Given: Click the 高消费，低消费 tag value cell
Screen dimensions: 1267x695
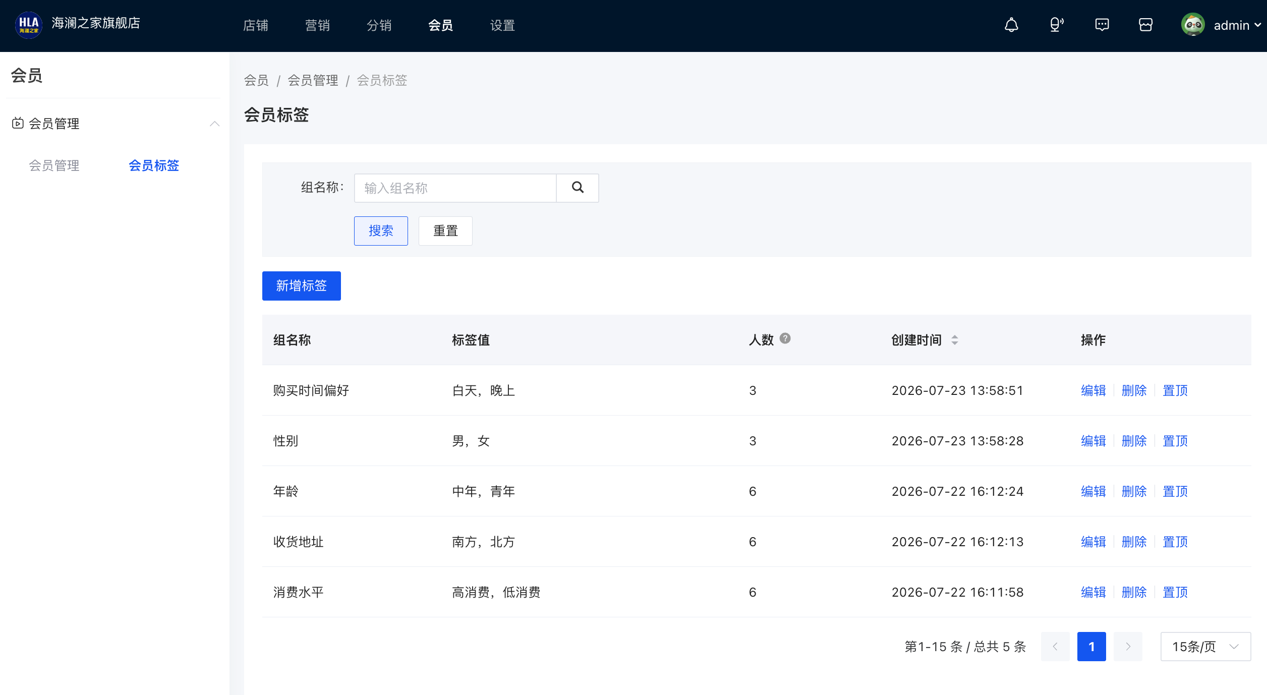Looking at the screenshot, I should 496,592.
